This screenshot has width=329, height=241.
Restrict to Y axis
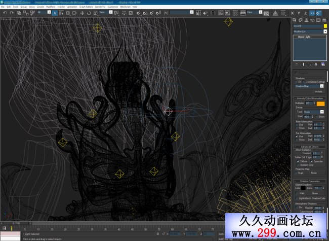(x=299, y=13)
